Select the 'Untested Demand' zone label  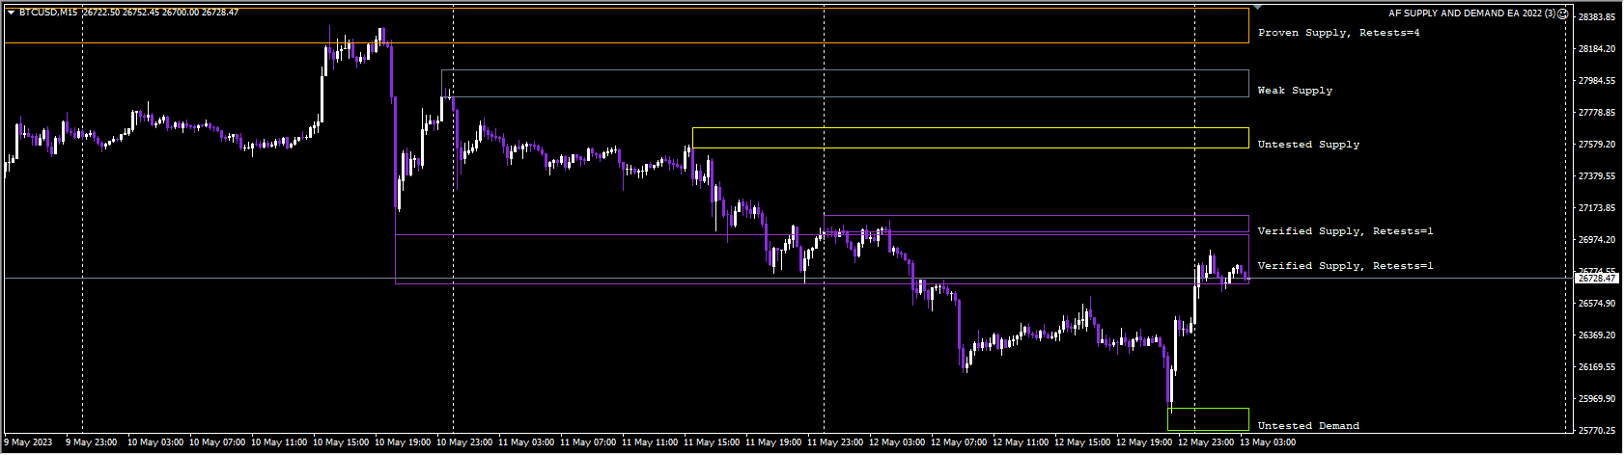point(1308,426)
